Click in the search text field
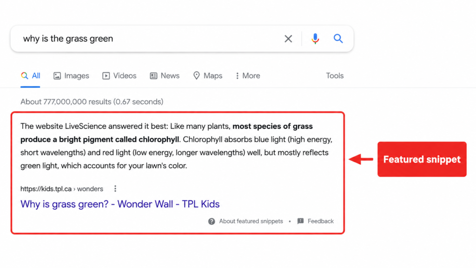Viewport: 476px width, 268px height. click(x=149, y=39)
